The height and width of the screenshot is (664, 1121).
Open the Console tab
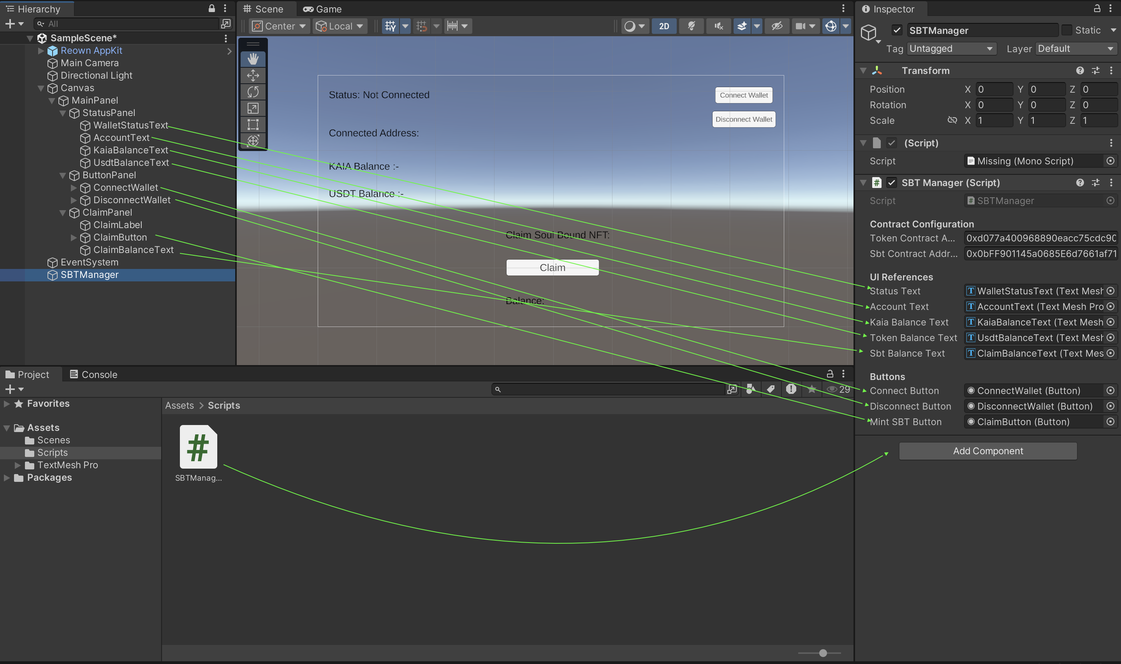93,374
